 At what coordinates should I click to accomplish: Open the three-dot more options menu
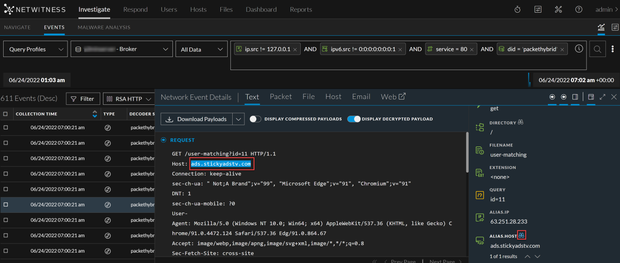point(613,49)
